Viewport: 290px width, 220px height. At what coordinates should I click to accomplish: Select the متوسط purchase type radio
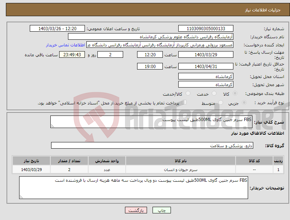point(221,102)
